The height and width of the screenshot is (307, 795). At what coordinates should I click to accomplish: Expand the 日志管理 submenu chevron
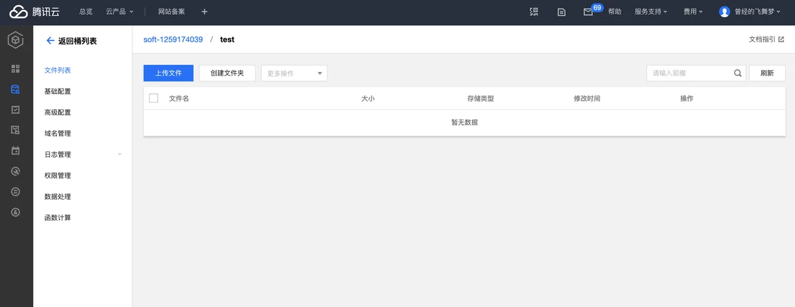pyautogui.click(x=120, y=154)
